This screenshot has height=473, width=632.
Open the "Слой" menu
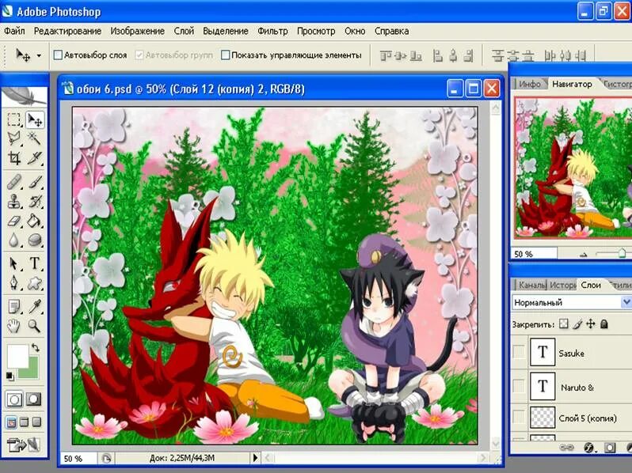(x=184, y=31)
